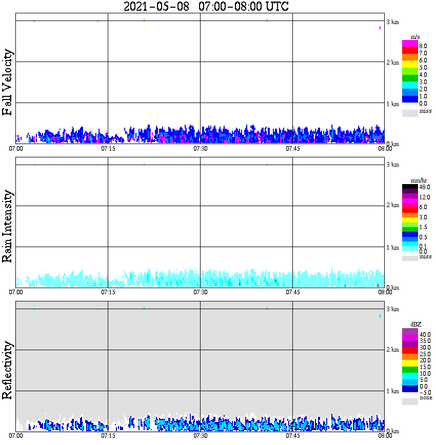Click the 'Fall Velocity' axis label

7,82
